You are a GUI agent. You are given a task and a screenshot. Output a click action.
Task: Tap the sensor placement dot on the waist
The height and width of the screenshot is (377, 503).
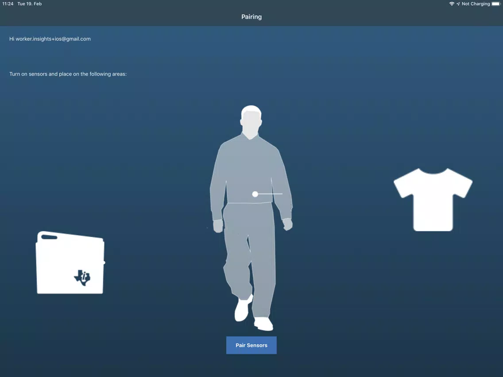pos(255,194)
